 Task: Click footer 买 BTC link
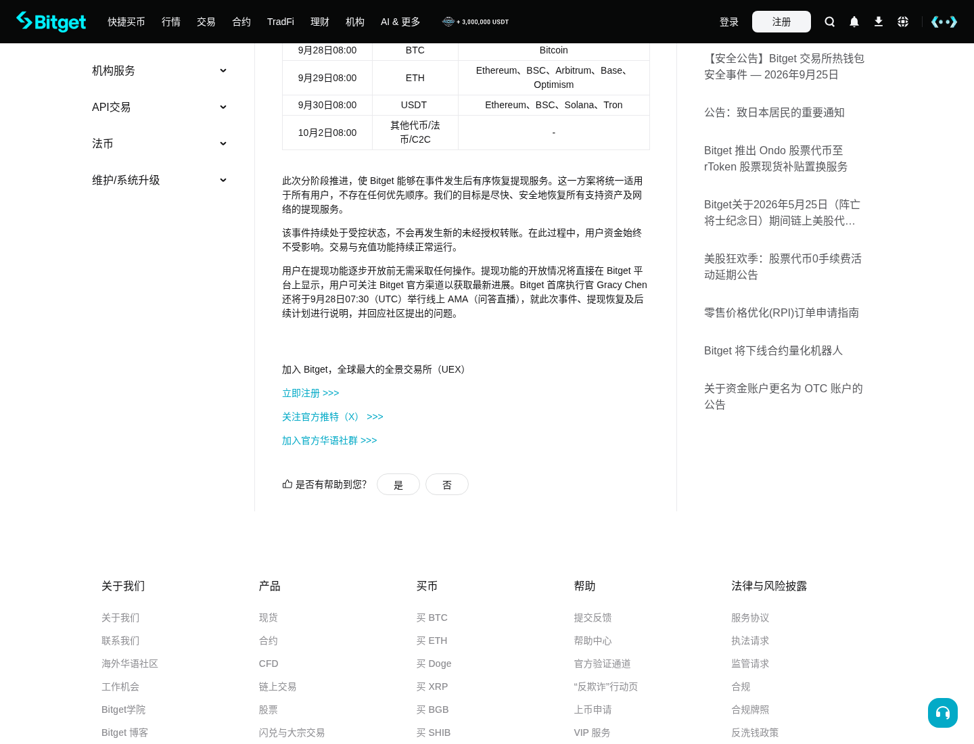point(432,618)
